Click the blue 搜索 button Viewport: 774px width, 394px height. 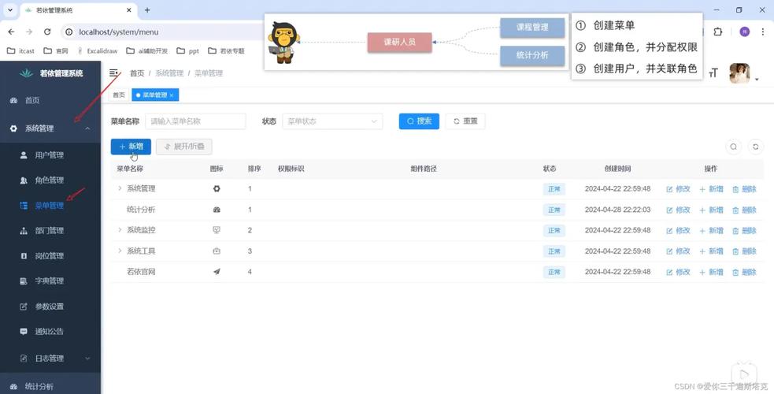point(419,121)
